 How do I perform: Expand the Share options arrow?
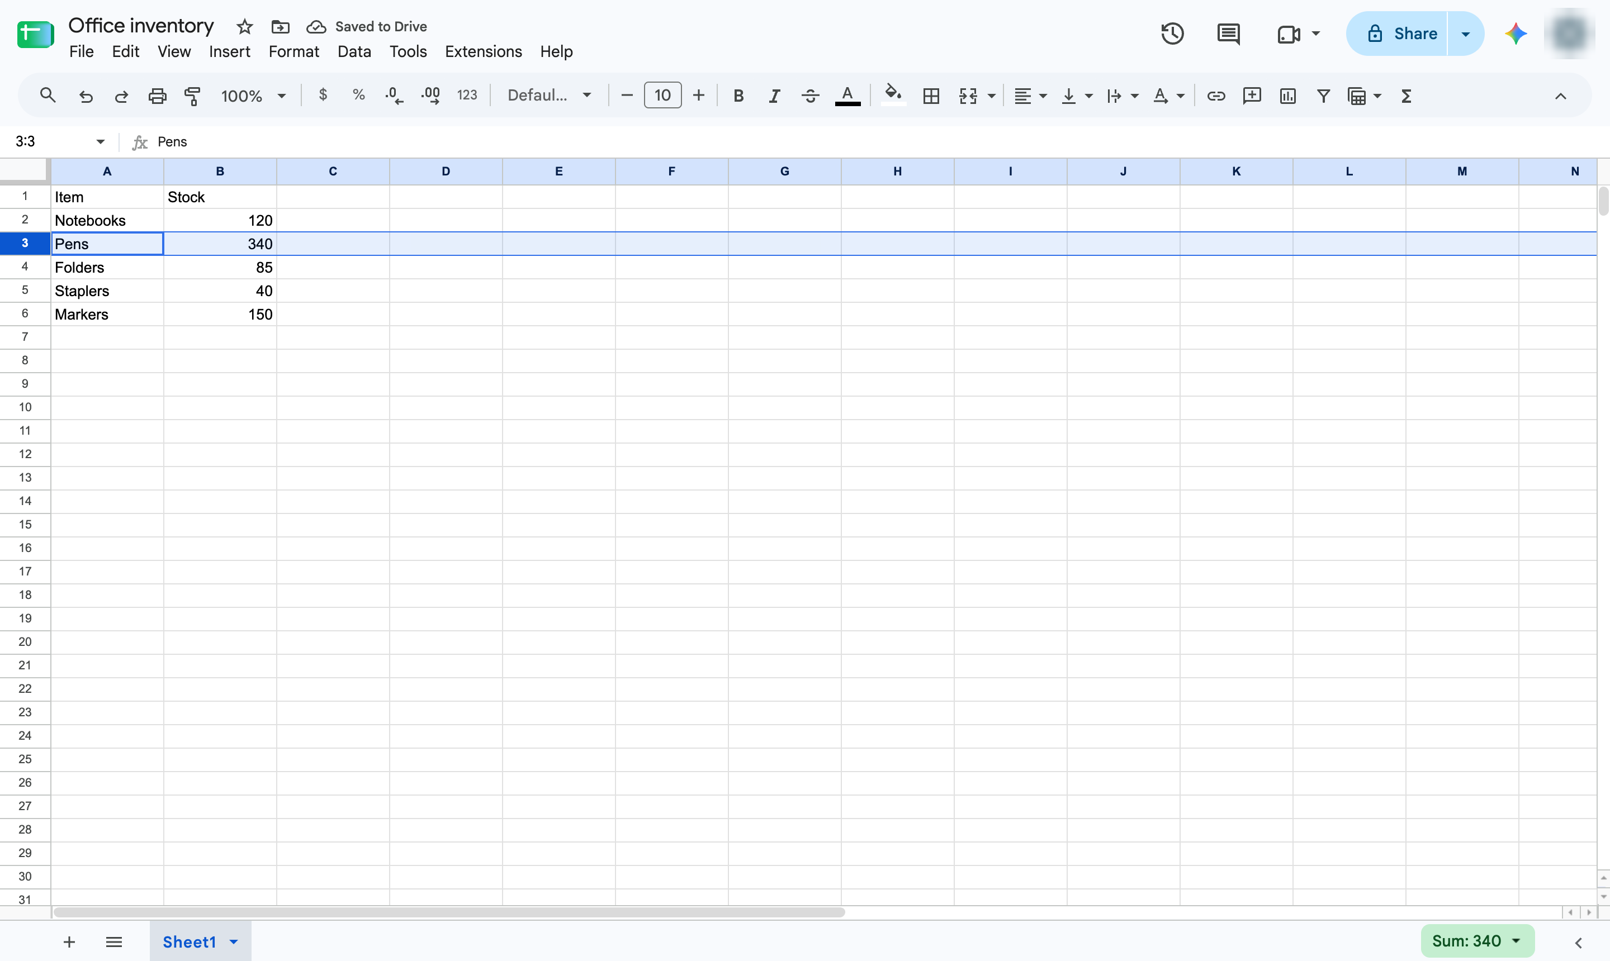pyautogui.click(x=1466, y=34)
